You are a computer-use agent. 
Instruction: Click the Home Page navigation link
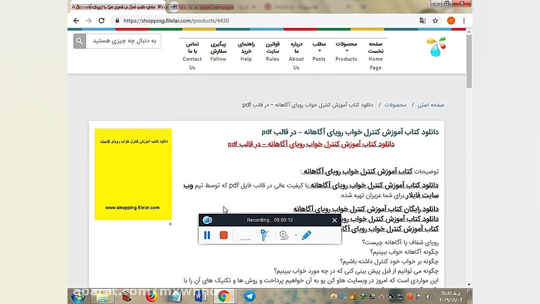point(375,55)
